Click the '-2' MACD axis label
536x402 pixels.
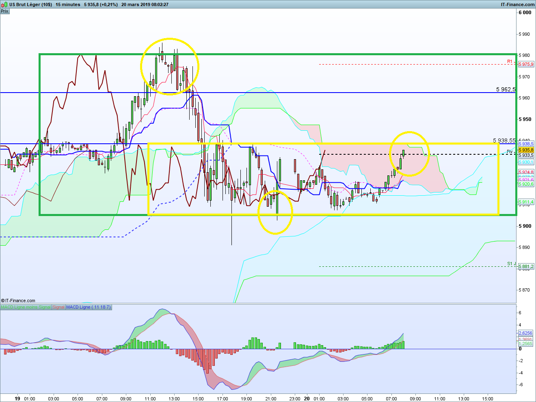coord(520,361)
